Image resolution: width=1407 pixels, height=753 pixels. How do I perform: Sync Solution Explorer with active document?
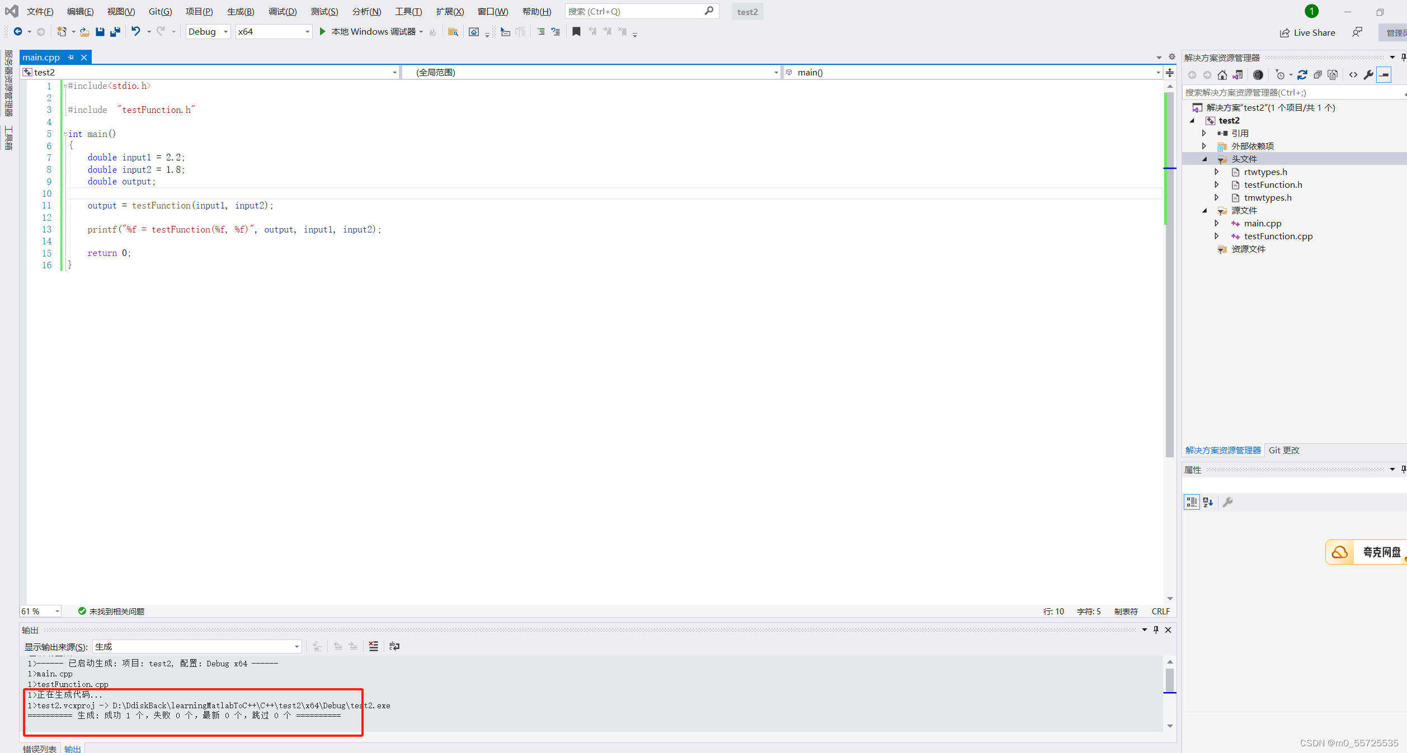pos(1238,74)
